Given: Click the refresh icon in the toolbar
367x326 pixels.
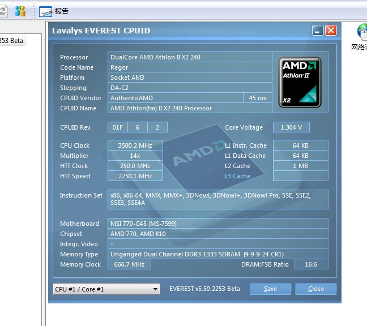Looking at the screenshot, I should coord(3,11).
